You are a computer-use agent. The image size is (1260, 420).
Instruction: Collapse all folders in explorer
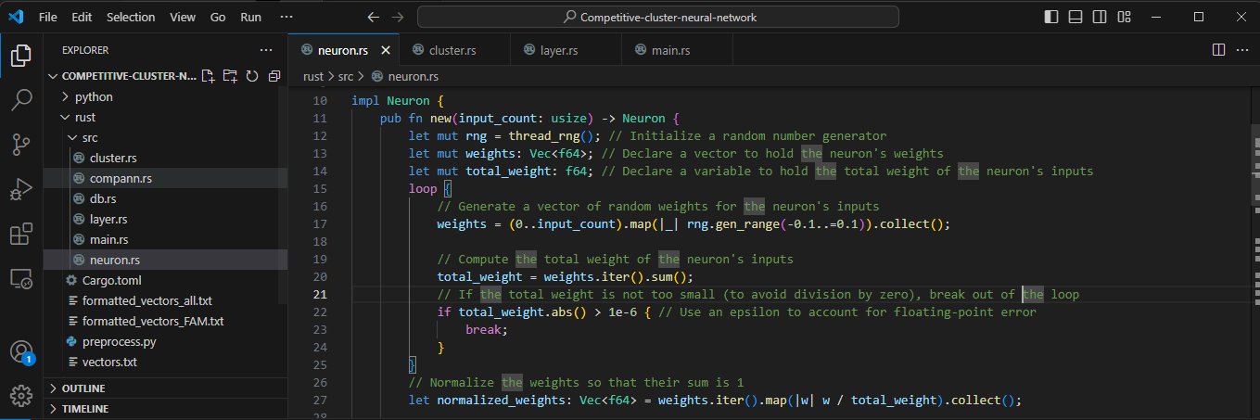(x=274, y=76)
